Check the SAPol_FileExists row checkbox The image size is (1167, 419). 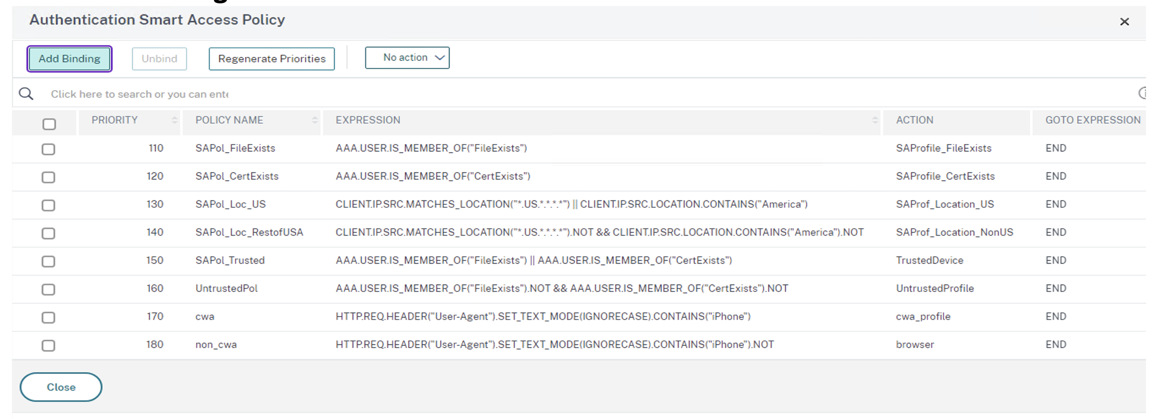pyautogui.click(x=48, y=149)
